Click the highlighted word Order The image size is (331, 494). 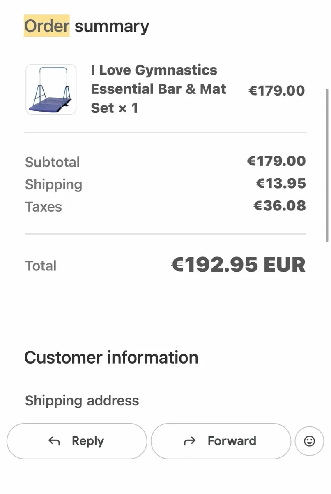(46, 26)
